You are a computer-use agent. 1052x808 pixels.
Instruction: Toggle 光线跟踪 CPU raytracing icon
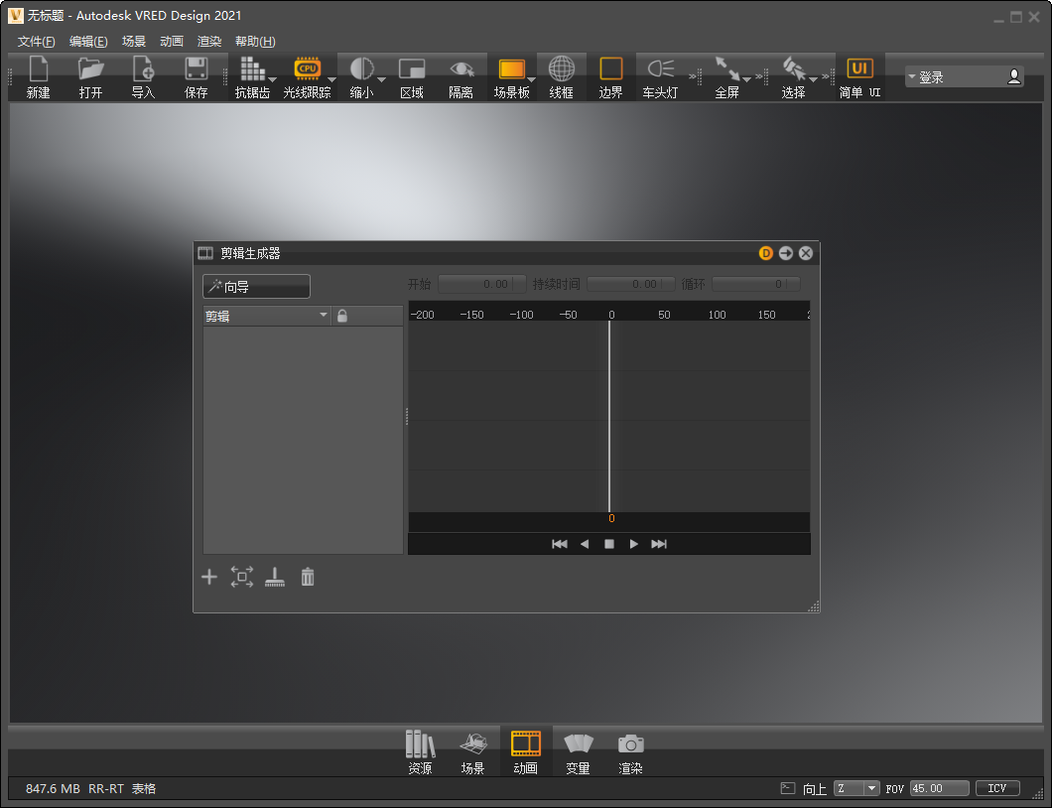click(307, 68)
